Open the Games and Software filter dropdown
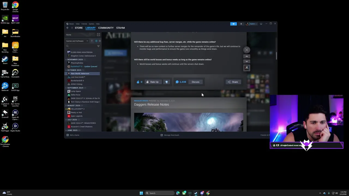The image size is (349, 196). click(x=77, y=41)
